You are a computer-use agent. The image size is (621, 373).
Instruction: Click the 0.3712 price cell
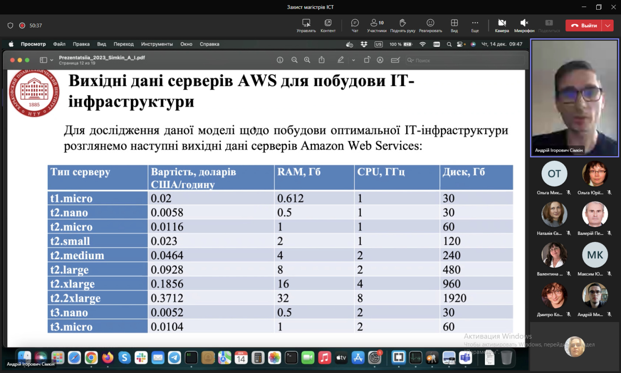pyautogui.click(x=211, y=298)
